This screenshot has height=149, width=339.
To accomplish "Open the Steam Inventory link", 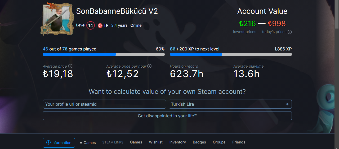I will tap(177, 142).
